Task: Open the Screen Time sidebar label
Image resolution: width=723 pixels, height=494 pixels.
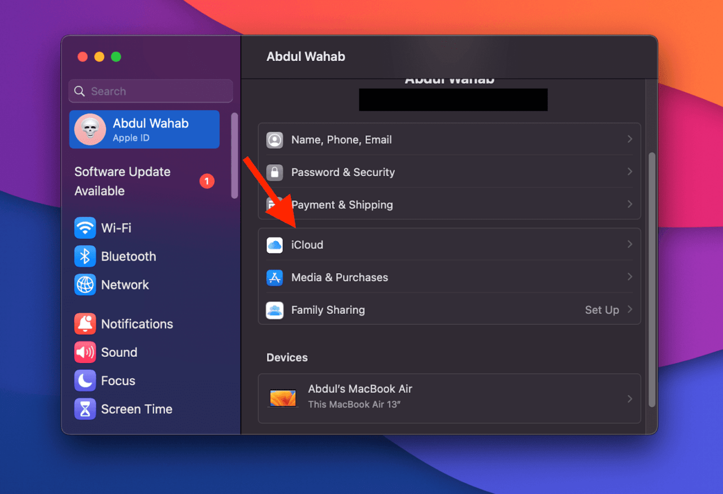Action: point(137,409)
